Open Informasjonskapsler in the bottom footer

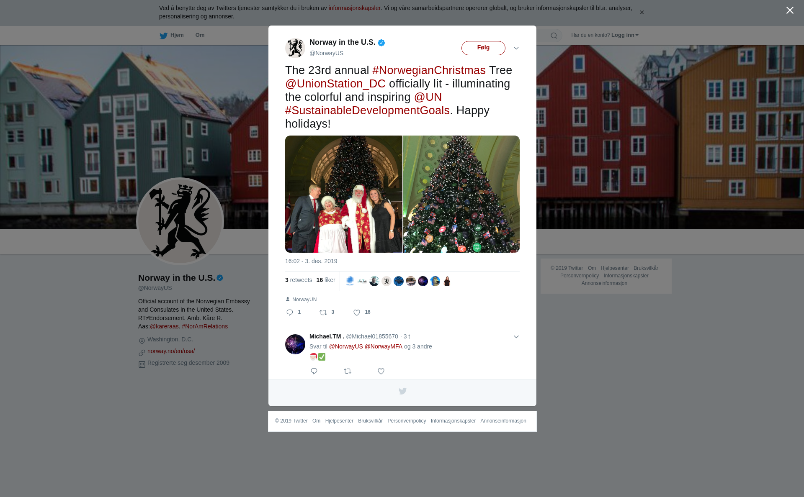tap(453, 421)
